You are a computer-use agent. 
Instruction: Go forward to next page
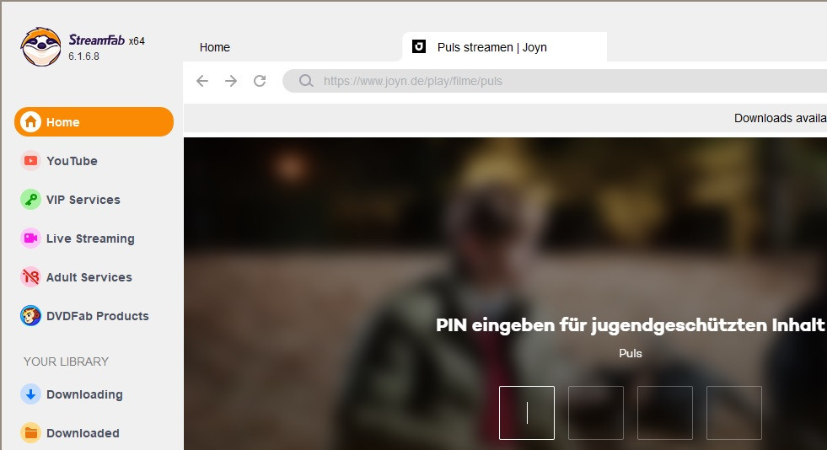[x=231, y=81]
